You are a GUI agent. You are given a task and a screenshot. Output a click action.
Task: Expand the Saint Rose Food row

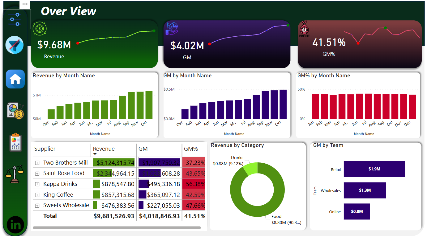coord(37,174)
